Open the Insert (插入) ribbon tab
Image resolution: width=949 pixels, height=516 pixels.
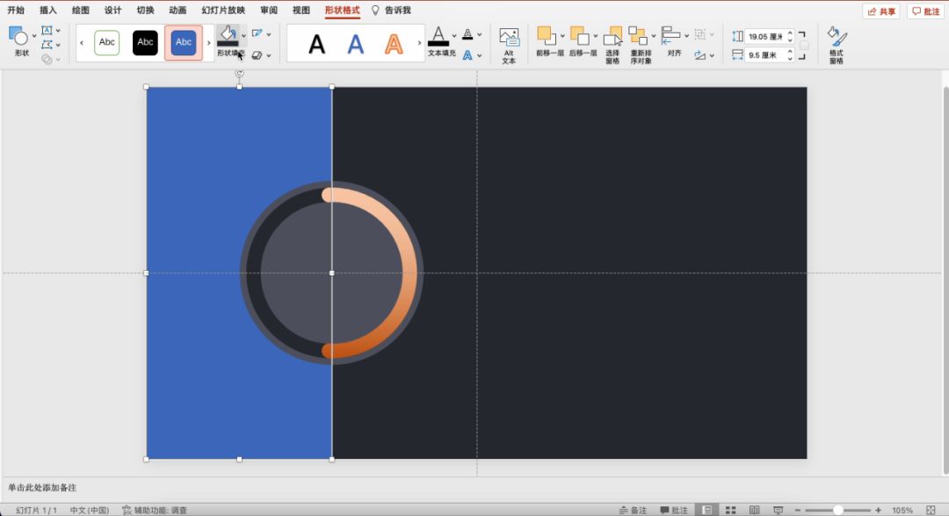click(48, 11)
